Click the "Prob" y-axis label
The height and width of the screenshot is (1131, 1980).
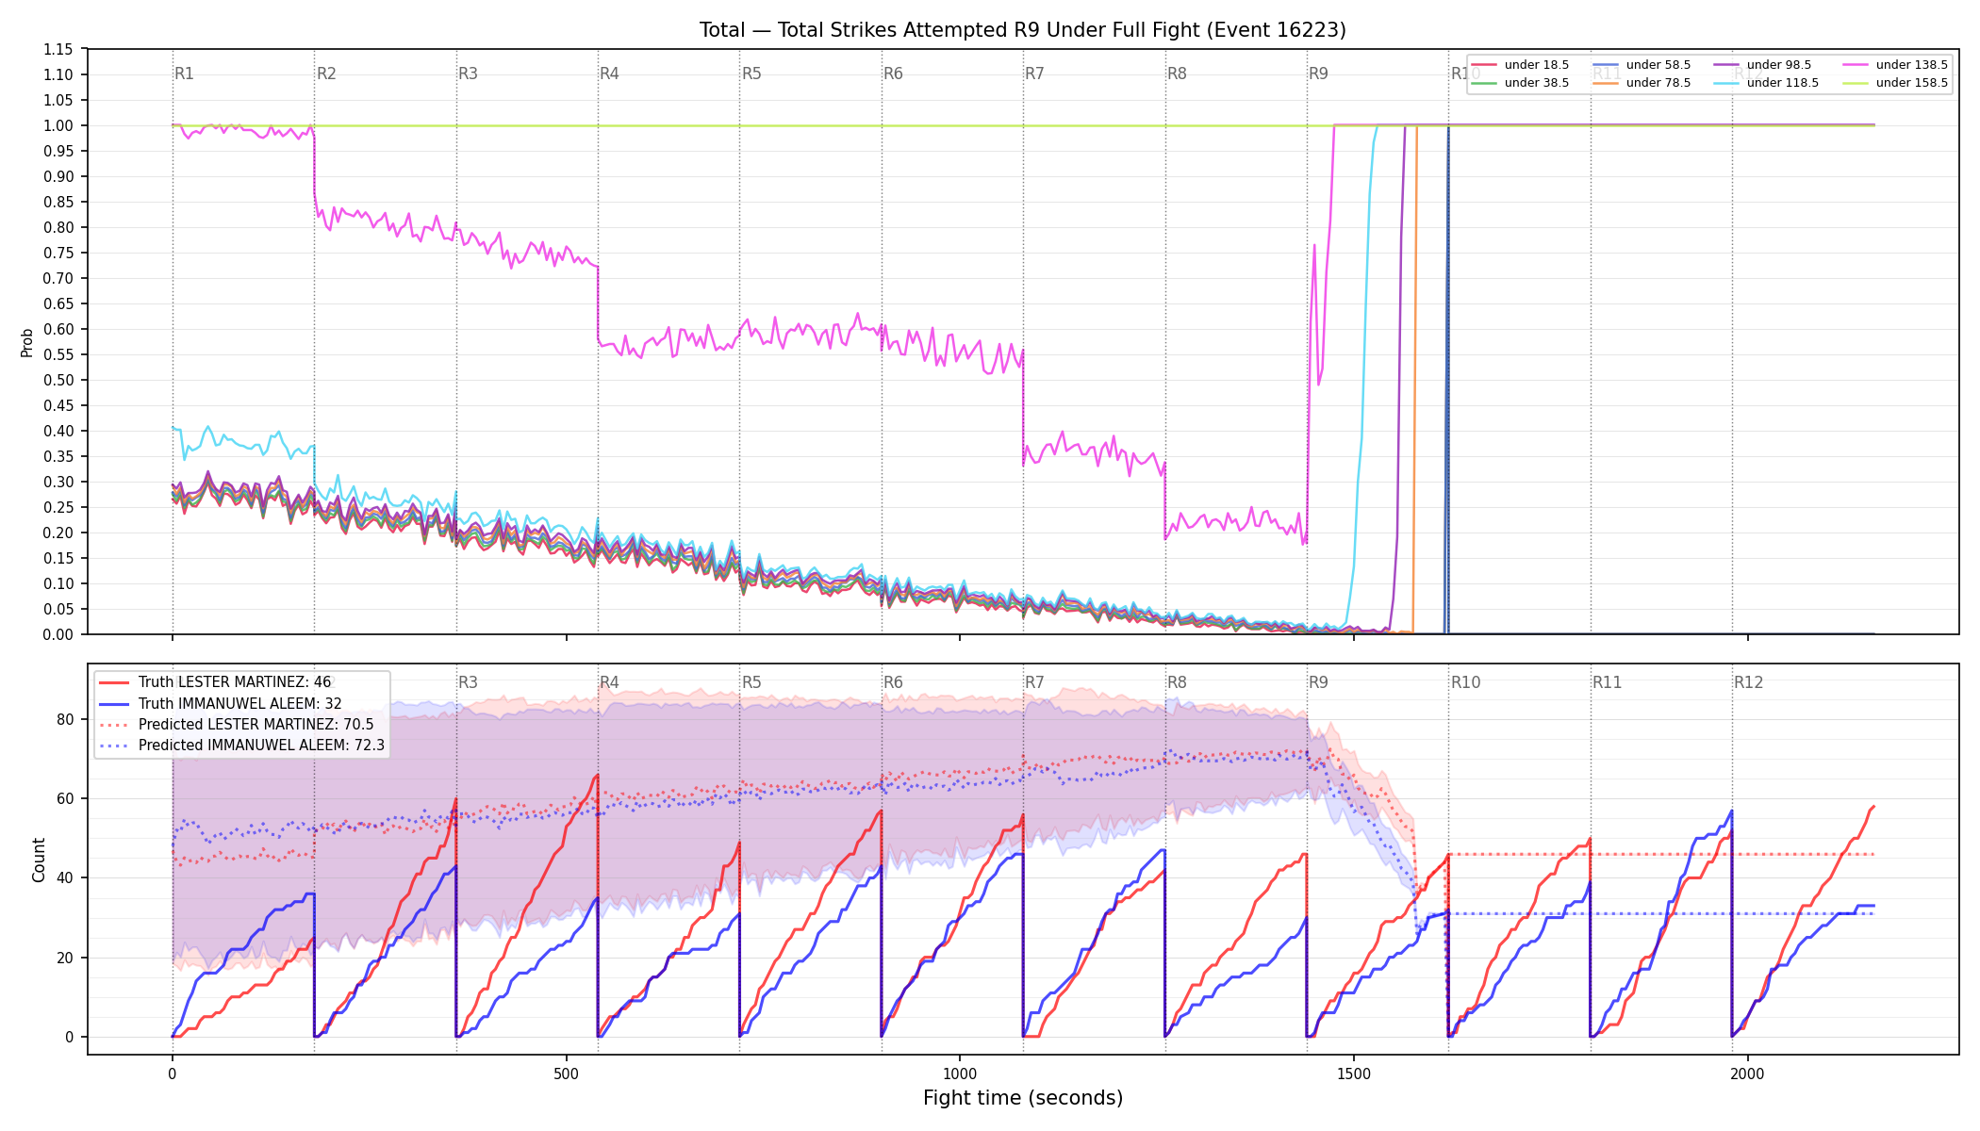(x=26, y=342)
